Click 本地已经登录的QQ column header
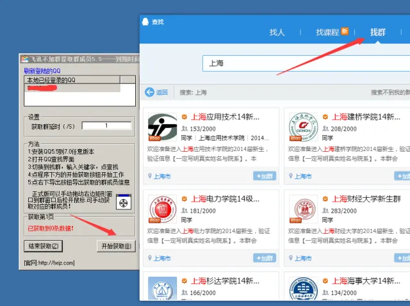The image size is (410, 306). pyautogui.click(x=72, y=80)
